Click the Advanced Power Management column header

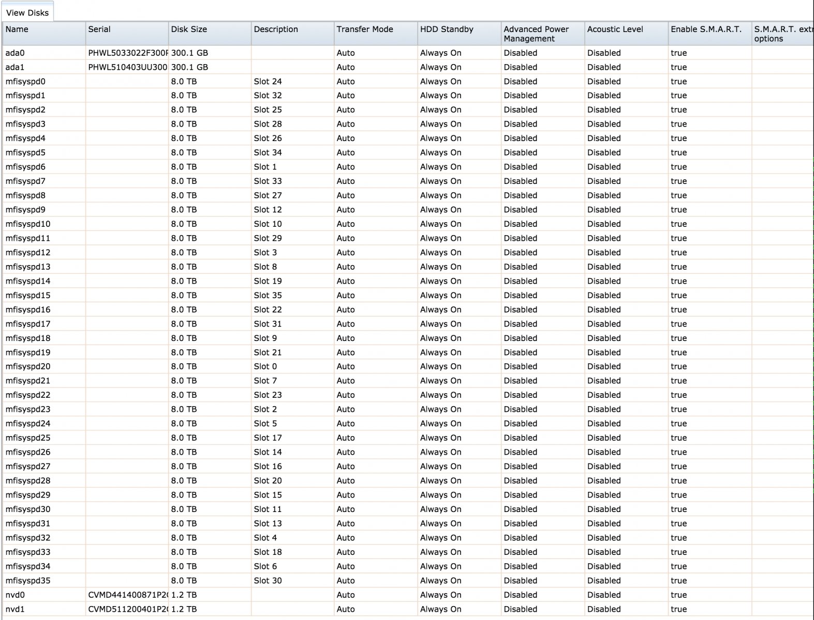tap(543, 34)
